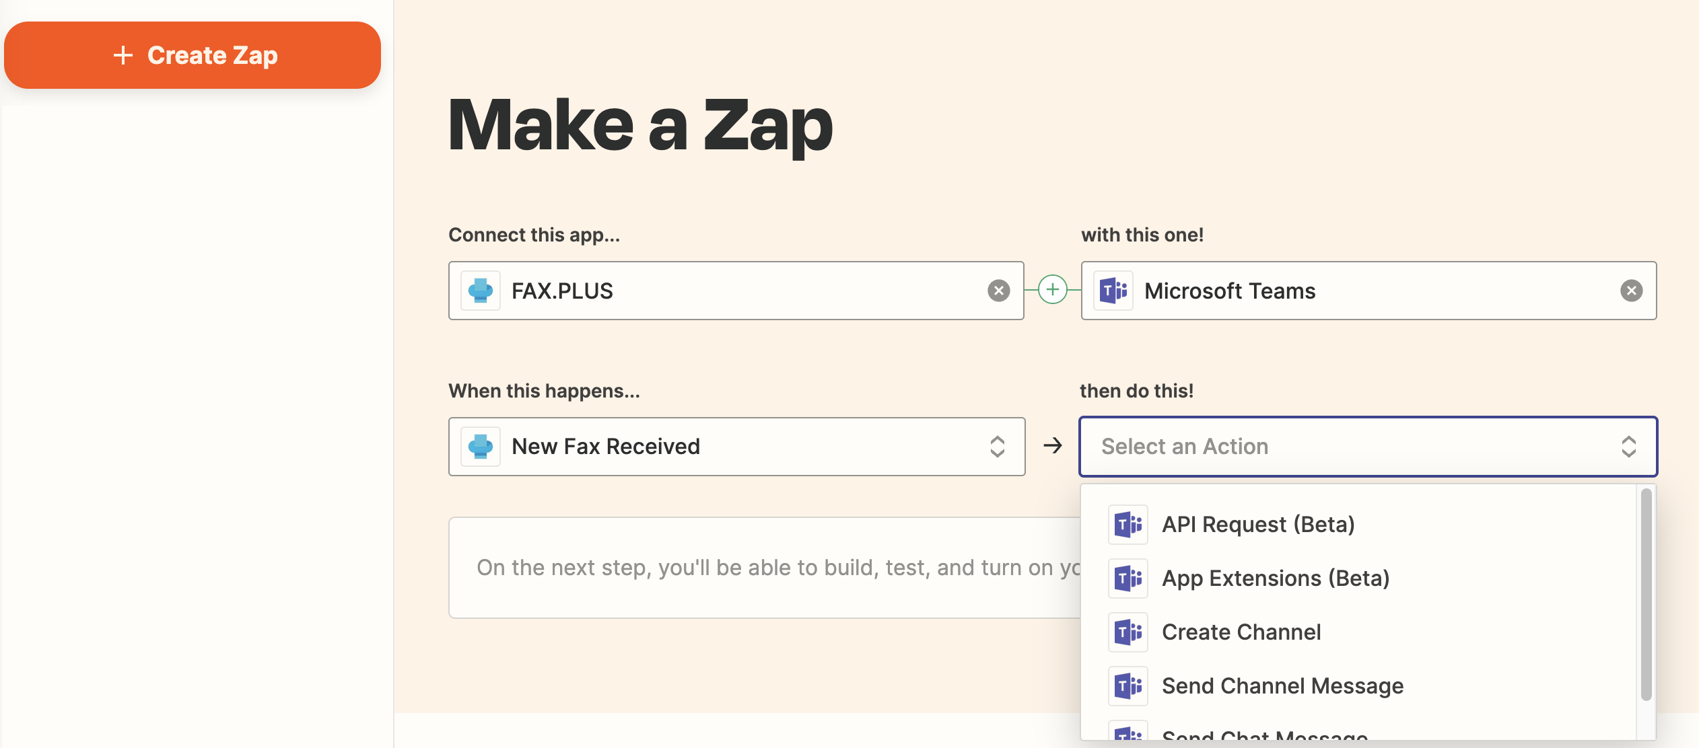This screenshot has height=748, width=1699.
Task: Click the Teams icon beside API Request
Action: pos(1128,525)
